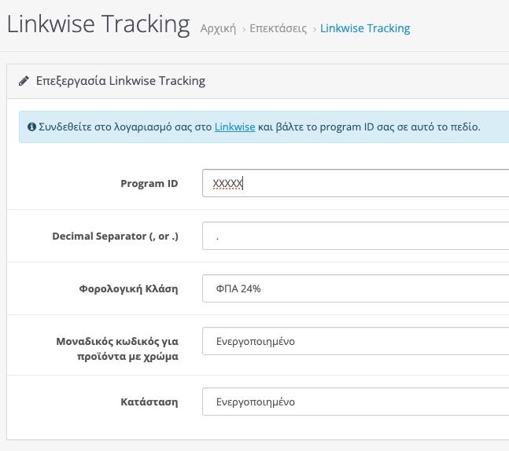This screenshot has height=451, width=509.
Task: Click the Κατάσταση label
Action: 149,401
